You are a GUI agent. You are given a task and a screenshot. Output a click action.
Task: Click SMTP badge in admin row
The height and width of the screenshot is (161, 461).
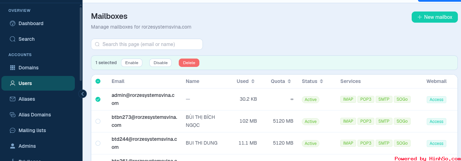click(384, 99)
